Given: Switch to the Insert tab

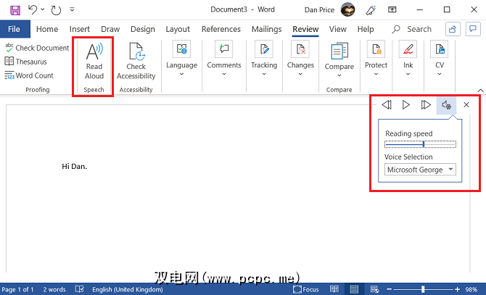Looking at the screenshot, I should (x=80, y=29).
